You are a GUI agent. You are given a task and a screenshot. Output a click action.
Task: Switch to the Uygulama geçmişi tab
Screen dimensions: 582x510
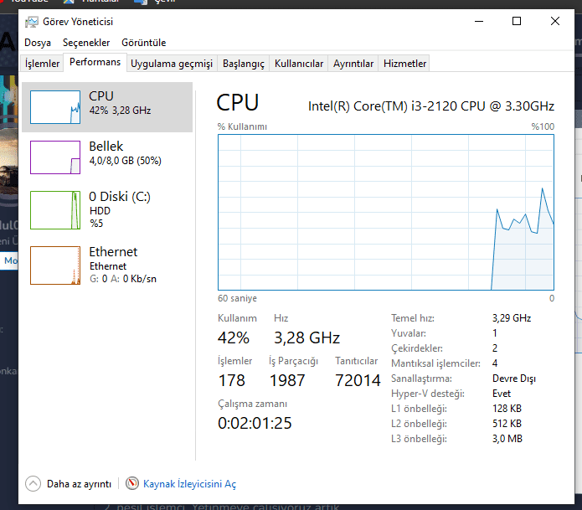172,64
